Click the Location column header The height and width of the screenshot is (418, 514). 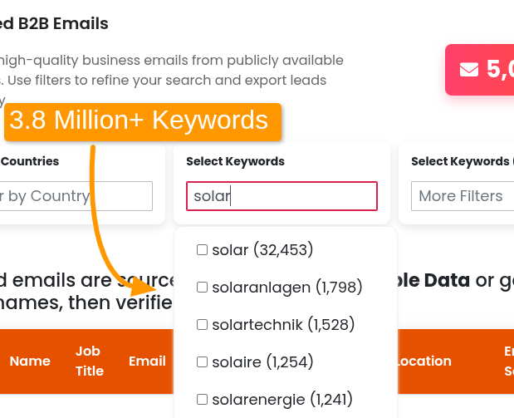click(423, 361)
